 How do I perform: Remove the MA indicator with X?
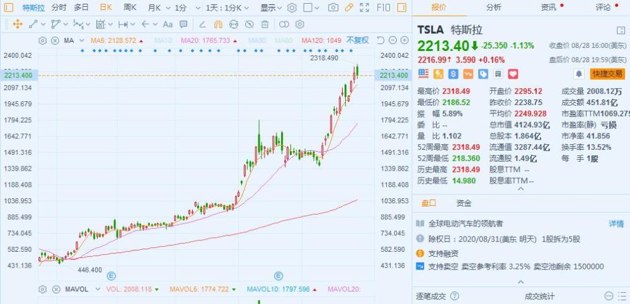55,40
